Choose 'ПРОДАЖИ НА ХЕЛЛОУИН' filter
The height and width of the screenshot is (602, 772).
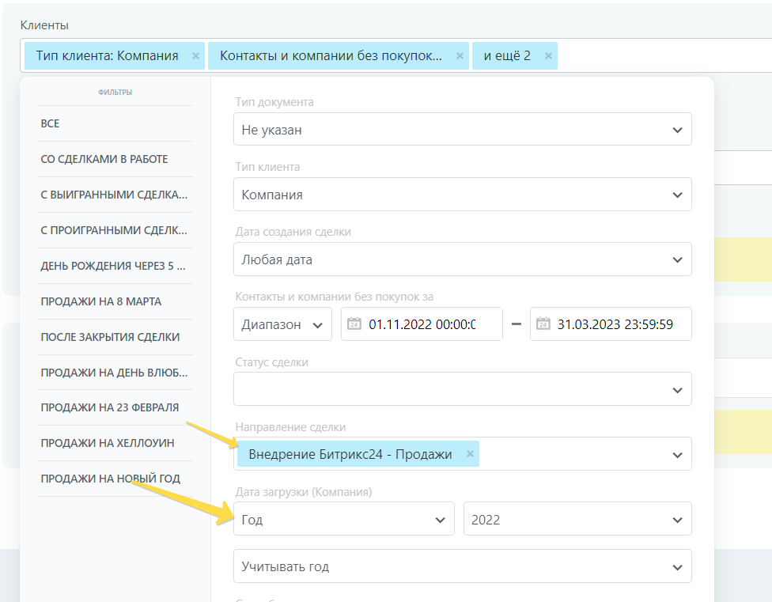click(x=108, y=443)
